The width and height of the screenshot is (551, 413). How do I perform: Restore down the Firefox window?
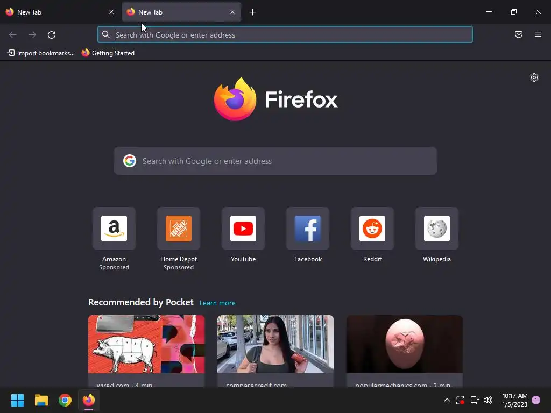point(514,12)
